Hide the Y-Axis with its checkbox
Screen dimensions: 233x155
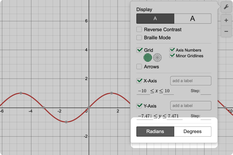139,106
